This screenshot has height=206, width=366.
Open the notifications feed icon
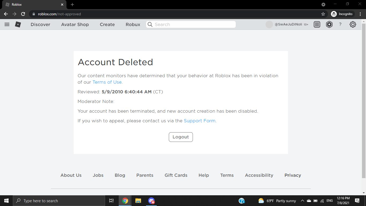[x=317, y=24]
